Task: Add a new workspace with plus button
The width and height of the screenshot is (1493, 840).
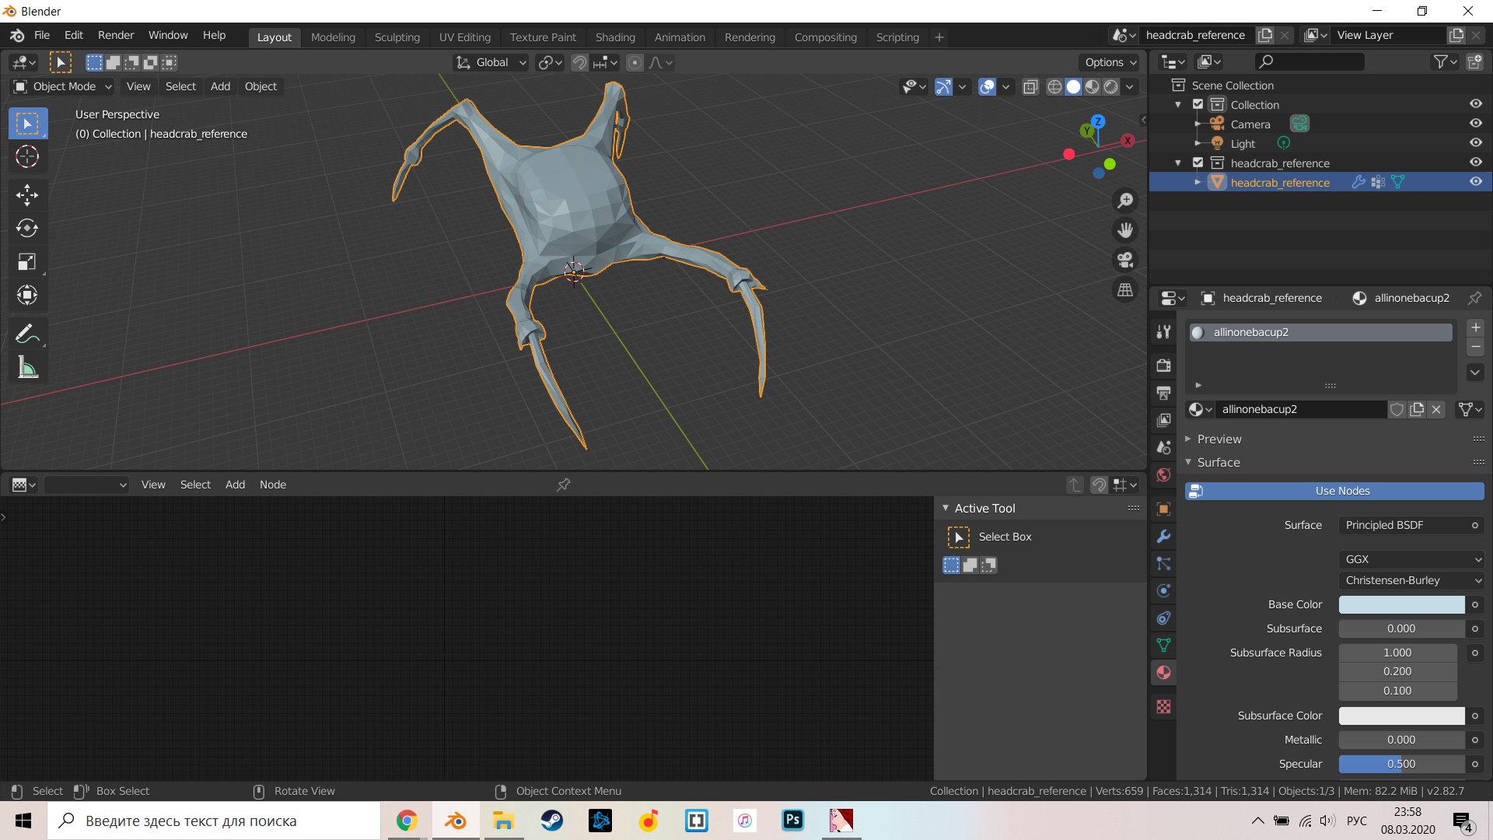Action: [x=939, y=37]
